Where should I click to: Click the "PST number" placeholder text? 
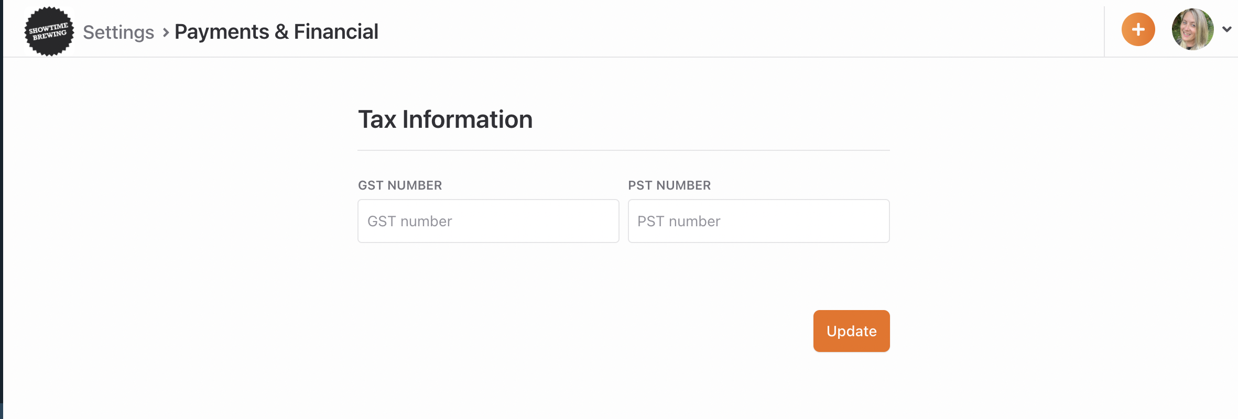point(679,222)
